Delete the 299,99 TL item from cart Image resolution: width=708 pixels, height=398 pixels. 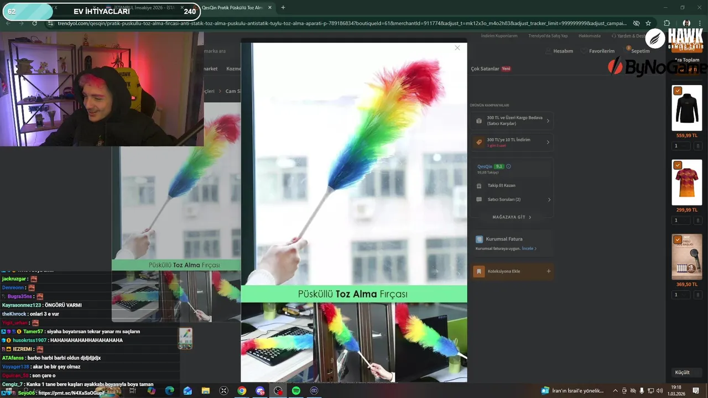pyautogui.click(x=697, y=221)
